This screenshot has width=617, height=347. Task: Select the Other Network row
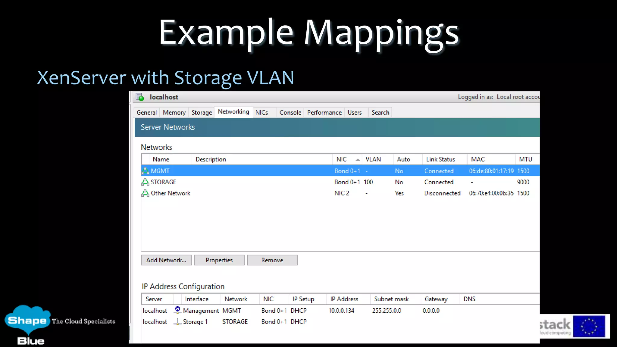[340, 193]
